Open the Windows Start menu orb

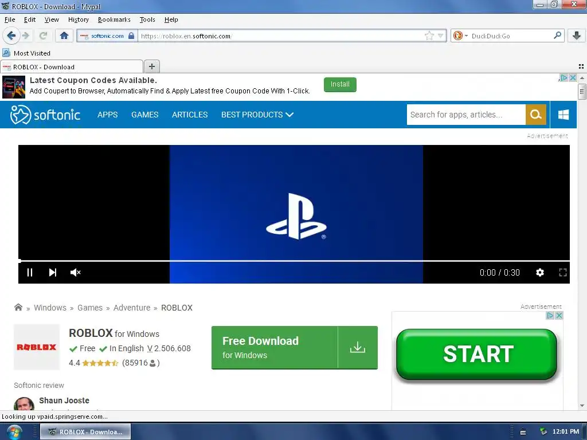coord(14,432)
